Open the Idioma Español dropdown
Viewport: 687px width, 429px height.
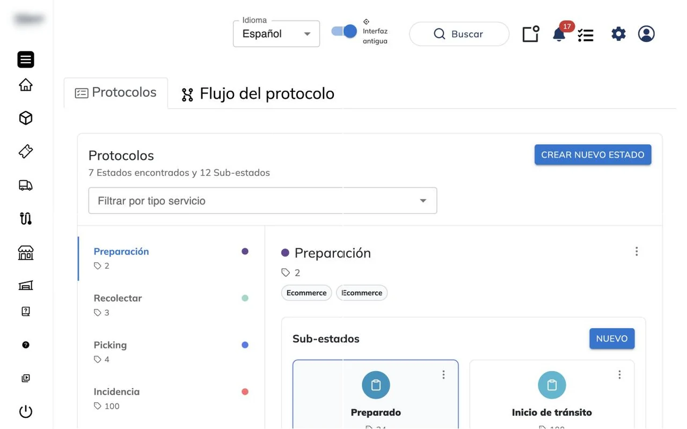click(276, 34)
